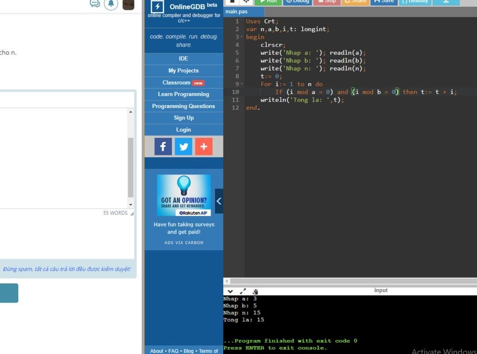Screen dimensions: 477x354
Task: Share on Twitter
Action: (184, 147)
